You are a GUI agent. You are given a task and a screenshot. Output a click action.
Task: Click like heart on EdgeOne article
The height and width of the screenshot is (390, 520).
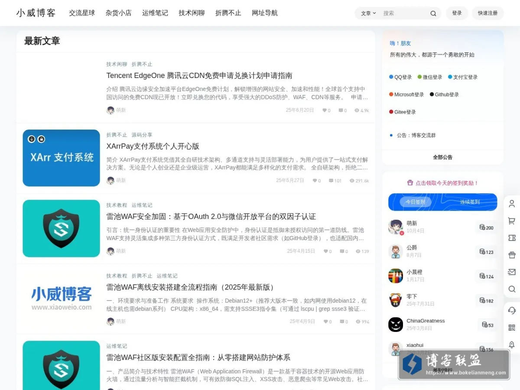tap(324, 110)
